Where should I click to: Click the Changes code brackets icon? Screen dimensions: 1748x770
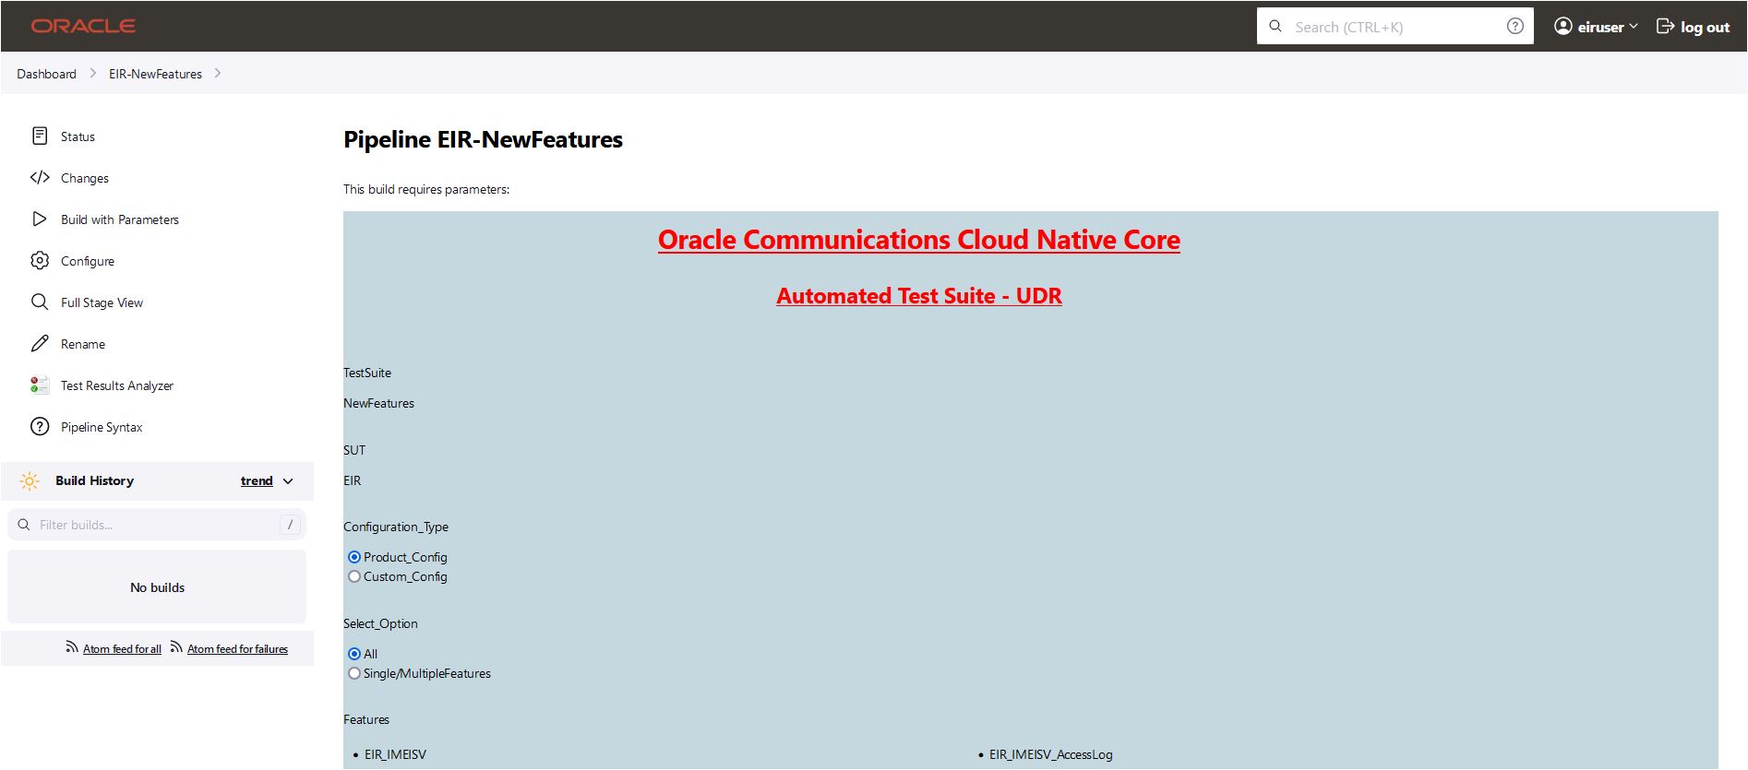[40, 178]
